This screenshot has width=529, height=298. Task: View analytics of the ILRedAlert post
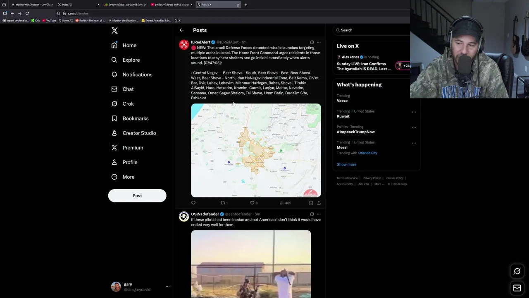coord(285,203)
